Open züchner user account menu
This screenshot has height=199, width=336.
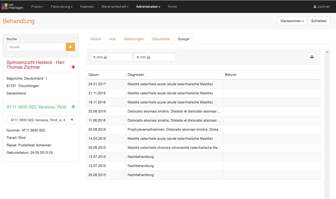pos(321,7)
